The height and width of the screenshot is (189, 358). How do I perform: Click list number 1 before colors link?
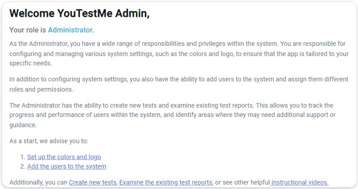[23, 157]
